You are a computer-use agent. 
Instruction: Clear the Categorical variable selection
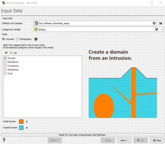click(x=157, y=29)
